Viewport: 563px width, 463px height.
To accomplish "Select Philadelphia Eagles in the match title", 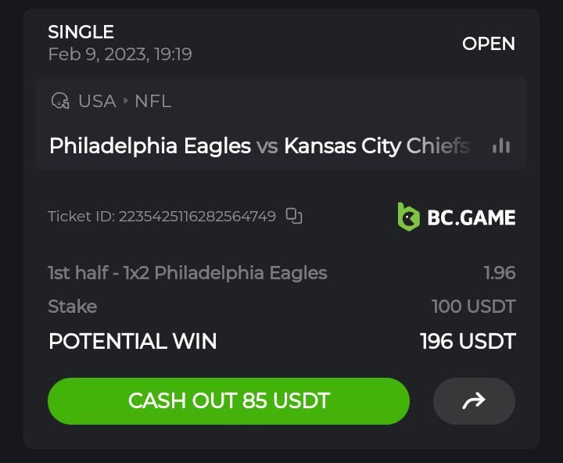I will (150, 145).
